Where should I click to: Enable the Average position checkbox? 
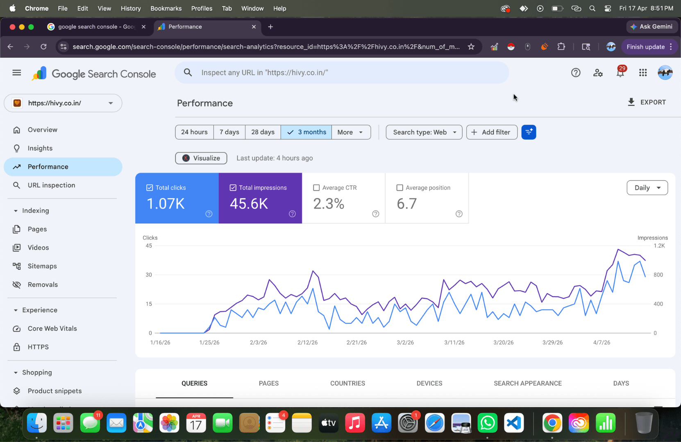coord(400,188)
